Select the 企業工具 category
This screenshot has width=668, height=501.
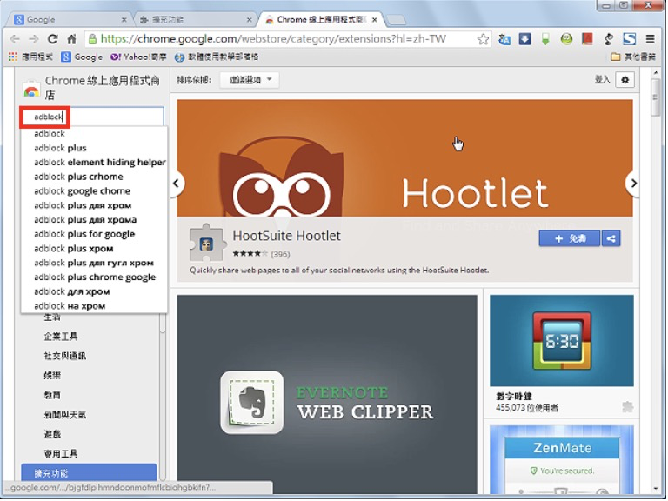(x=61, y=337)
